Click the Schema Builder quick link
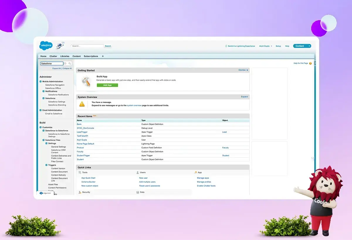 click(88, 182)
